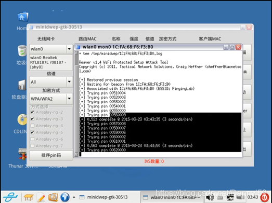
Task: Enable the Aireplay-ng -7 checkbox
Action: pyautogui.click(x=32, y=146)
